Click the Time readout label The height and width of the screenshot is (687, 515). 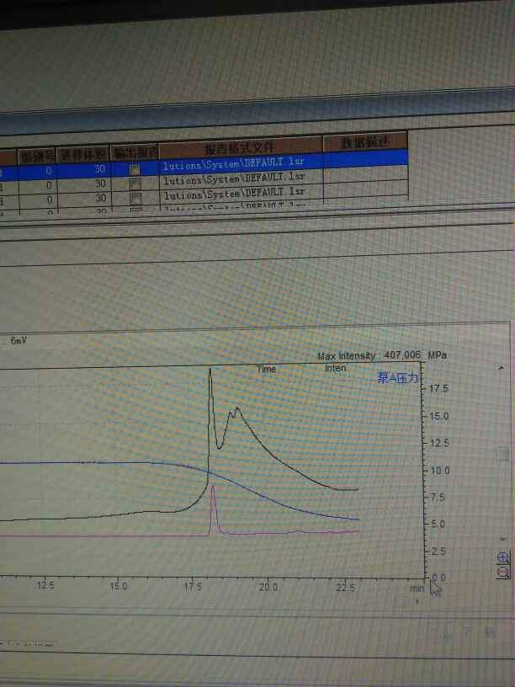pos(266,370)
